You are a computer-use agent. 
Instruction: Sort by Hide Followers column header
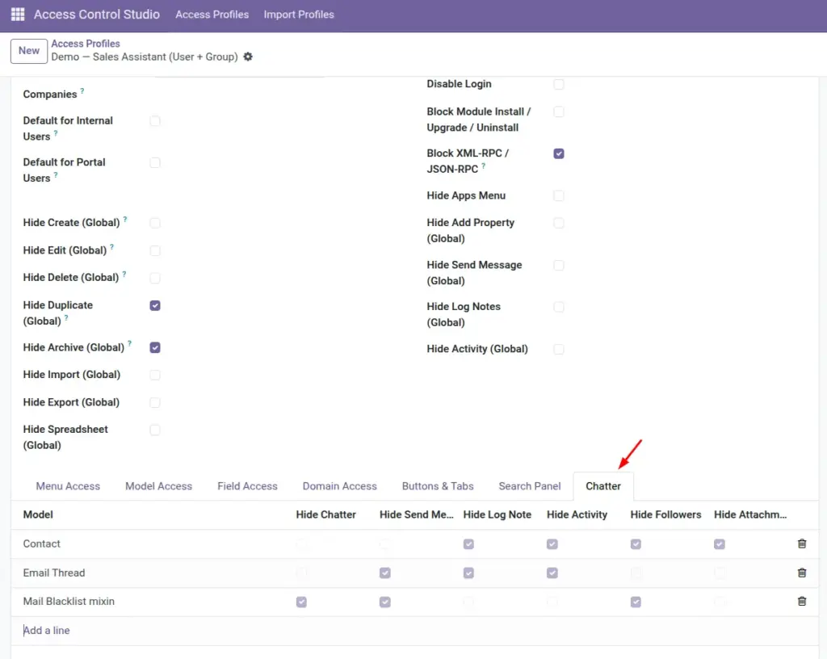pyautogui.click(x=665, y=514)
